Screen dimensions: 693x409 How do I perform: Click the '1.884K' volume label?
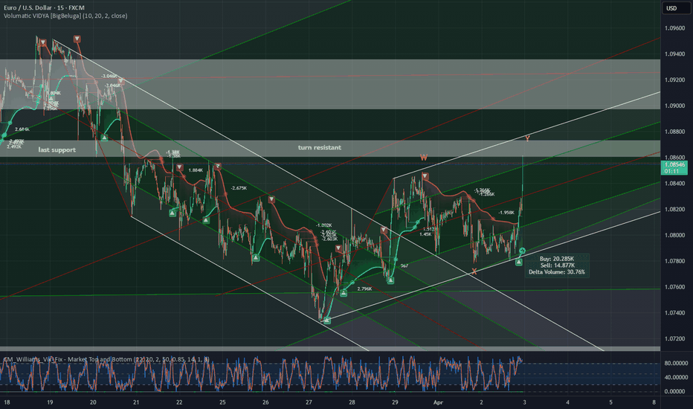pos(196,170)
